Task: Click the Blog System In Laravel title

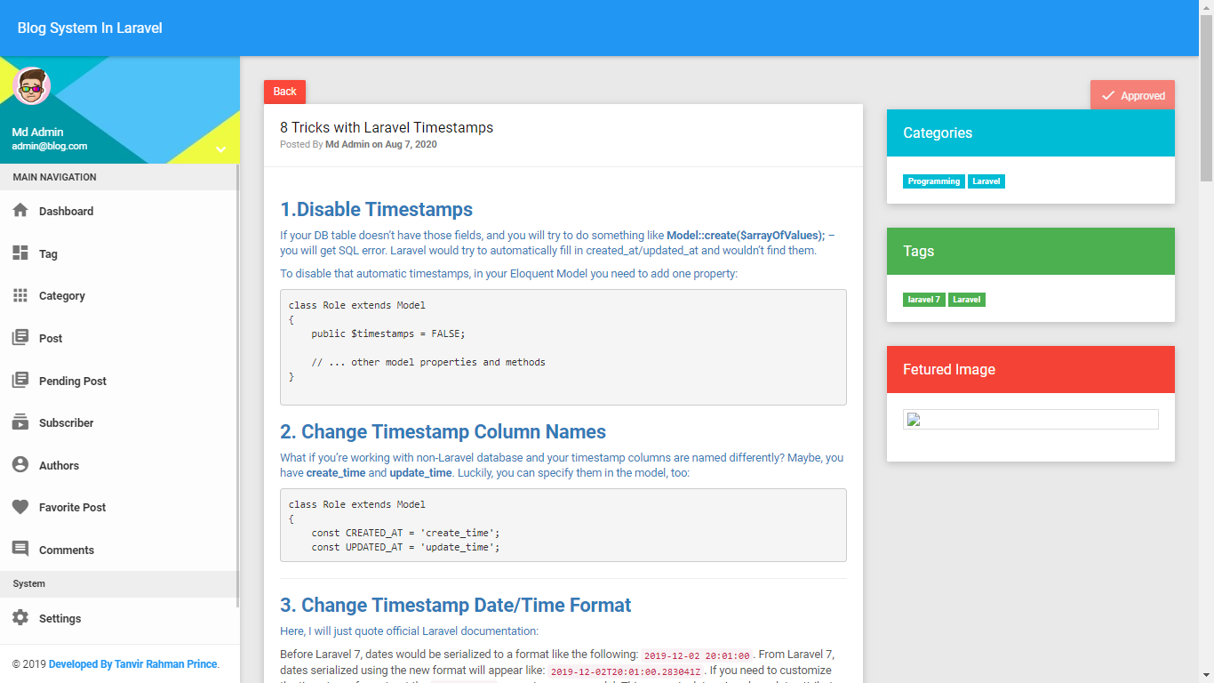Action: click(90, 28)
